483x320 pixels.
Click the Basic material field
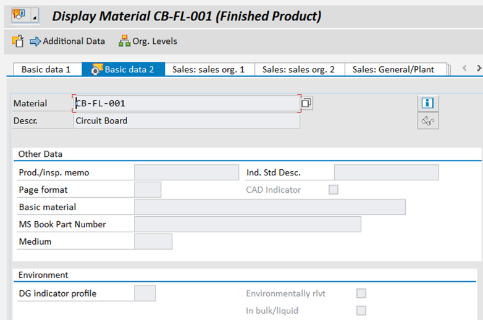coord(270,207)
